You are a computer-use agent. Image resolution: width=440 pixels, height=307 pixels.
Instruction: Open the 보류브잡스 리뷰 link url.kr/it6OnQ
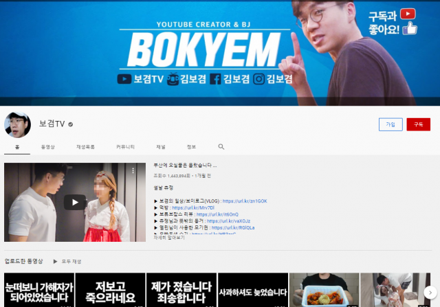pyautogui.click(x=217, y=214)
